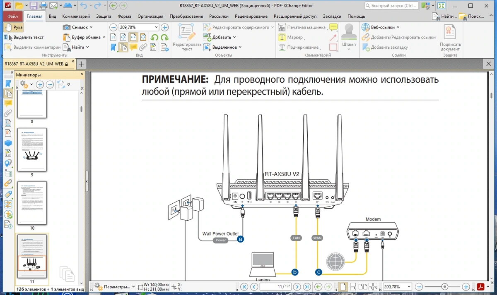Viewport: 497px width, 295px height.
Task: Open Links pane chain icon in sidebar
Action: pyautogui.click(x=8, y=183)
